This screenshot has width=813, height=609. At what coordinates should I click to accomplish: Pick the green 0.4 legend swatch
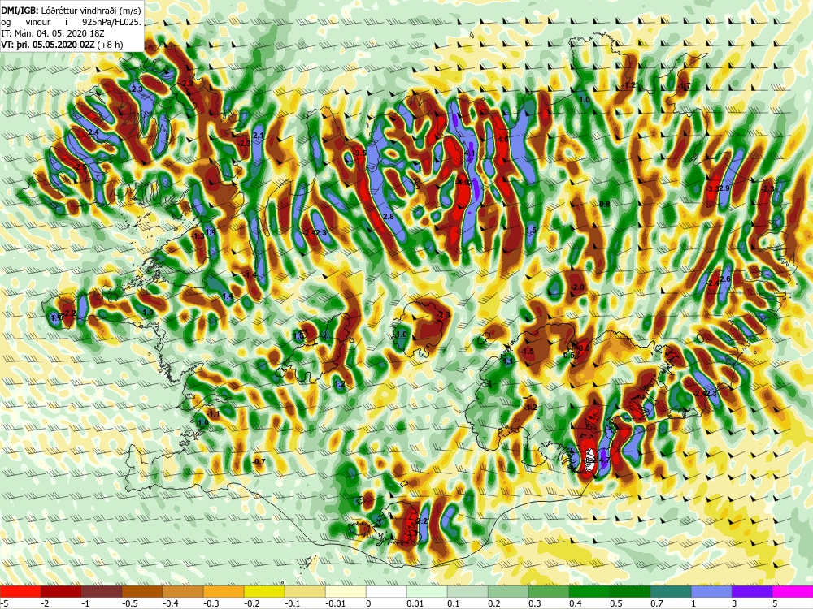[589, 591]
